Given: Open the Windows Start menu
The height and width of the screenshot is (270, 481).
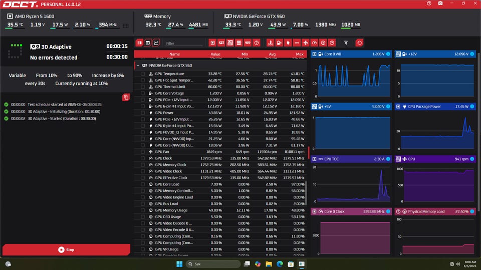Looking at the screenshot, I should tap(179, 264).
